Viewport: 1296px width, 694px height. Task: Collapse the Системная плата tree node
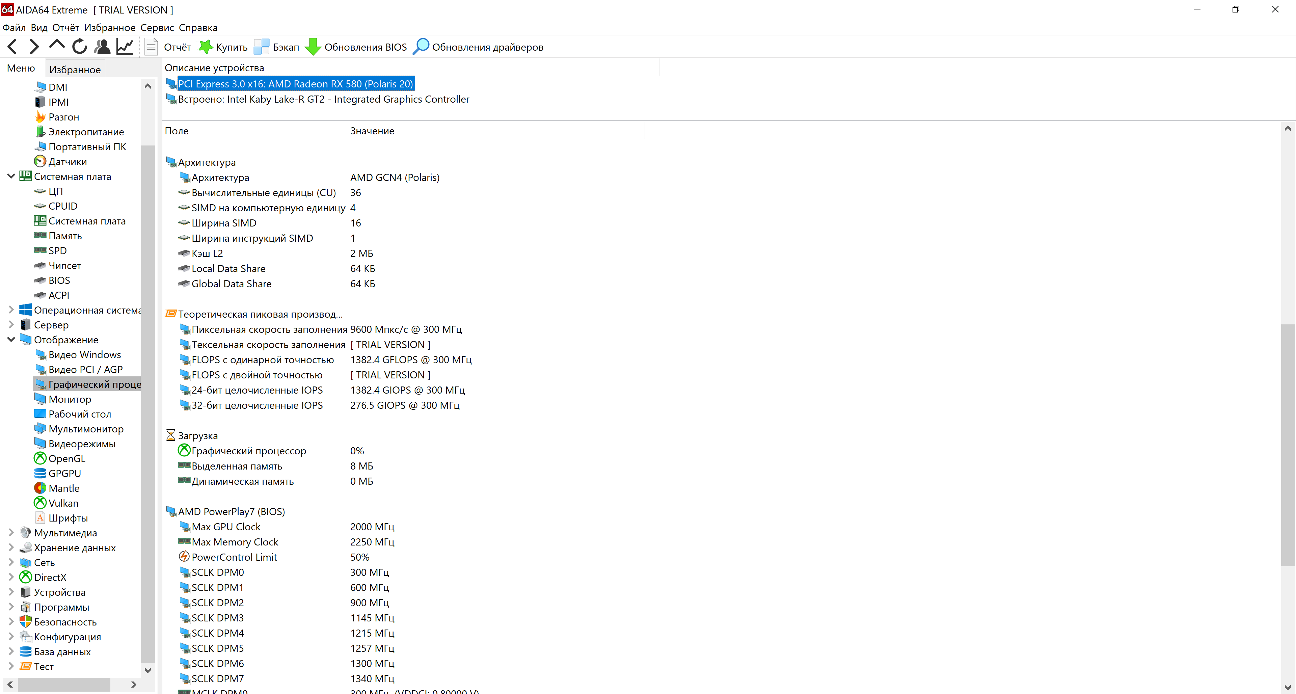(x=11, y=176)
